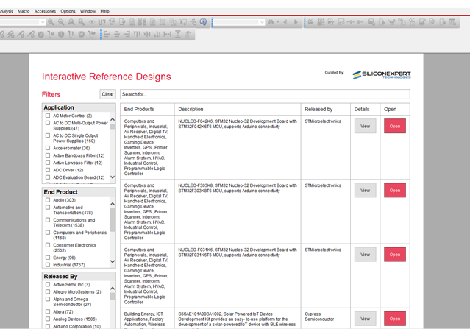The height and width of the screenshot is (329, 470).
Task: Tick the Energy (96) checkbox
Action: pyautogui.click(x=48, y=258)
